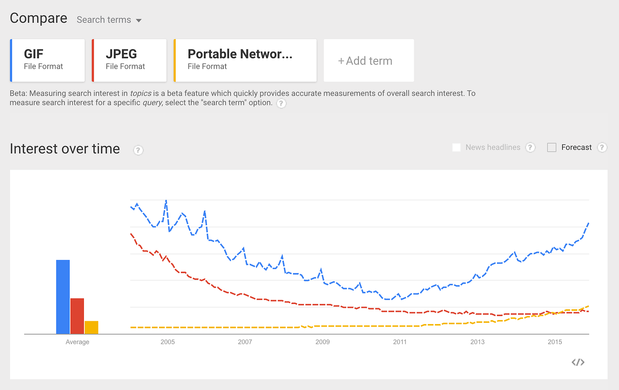Select the Portable Network File Format card
Viewport: 619px width, 390px height.
pyautogui.click(x=246, y=60)
